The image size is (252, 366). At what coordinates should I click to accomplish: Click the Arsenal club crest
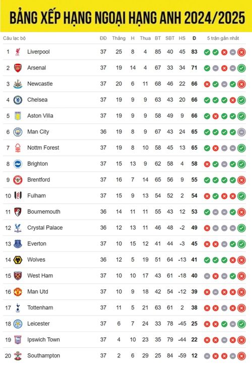point(18,68)
